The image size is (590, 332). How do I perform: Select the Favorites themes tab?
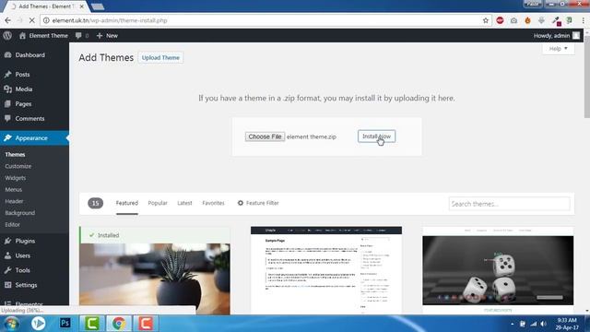(x=213, y=203)
